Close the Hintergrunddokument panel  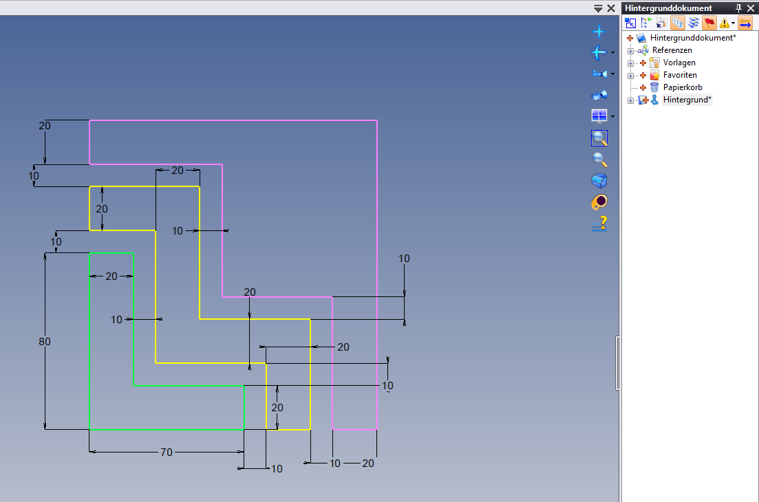click(x=751, y=8)
